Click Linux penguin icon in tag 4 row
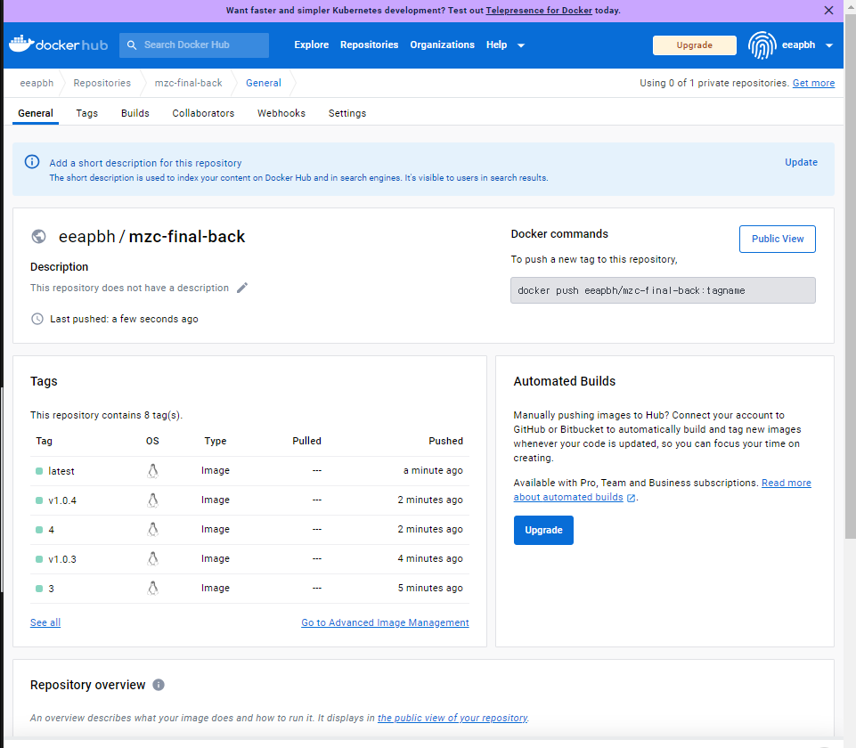Viewport: 856px width, 748px height. coord(153,529)
